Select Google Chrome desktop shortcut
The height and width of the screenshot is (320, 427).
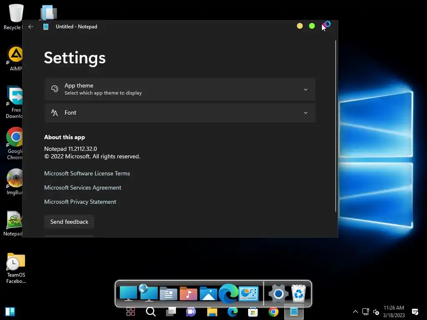pos(15,143)
